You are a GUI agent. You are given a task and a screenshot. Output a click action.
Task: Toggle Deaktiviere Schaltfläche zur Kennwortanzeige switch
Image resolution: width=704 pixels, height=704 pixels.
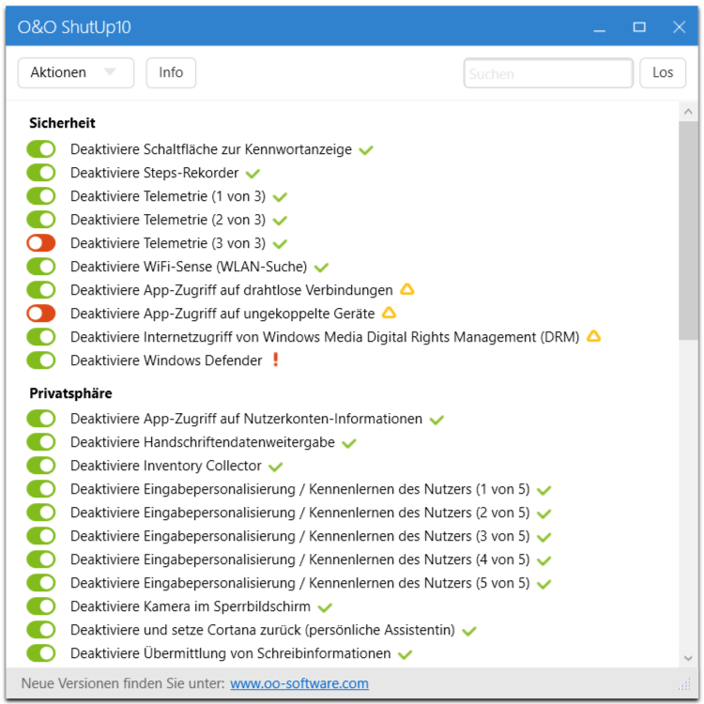tap(41, 149)
